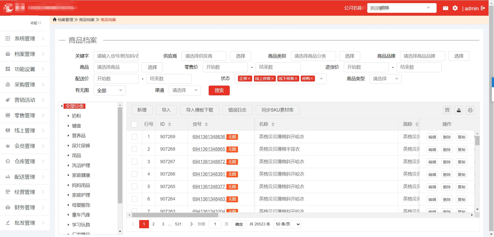
Task: Remove the 停购 status tag
Action: (x=312, y=79)
